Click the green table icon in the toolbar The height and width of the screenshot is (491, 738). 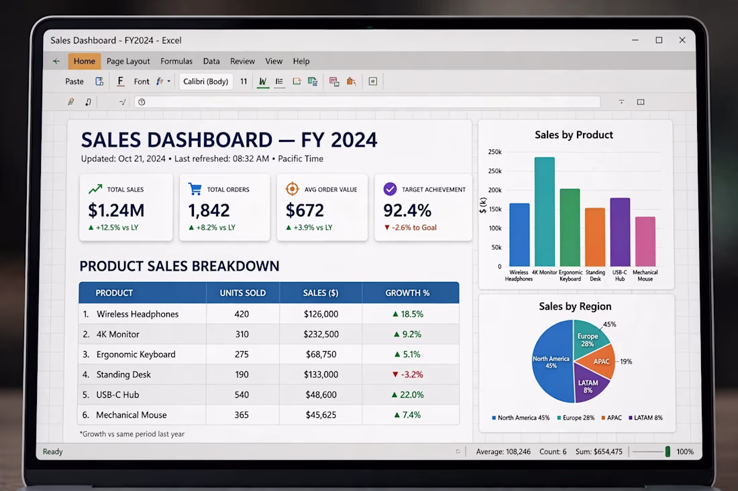point(313,81)
